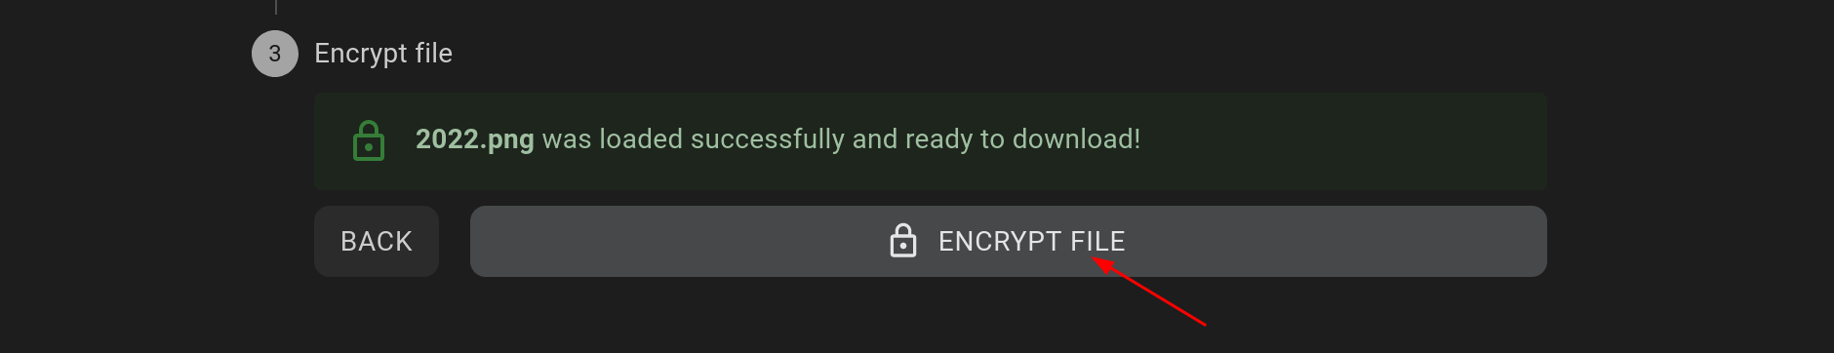Screen dimensions: 1834x353
Task: Click the success alert banner
Action: [x=931, y=141]
